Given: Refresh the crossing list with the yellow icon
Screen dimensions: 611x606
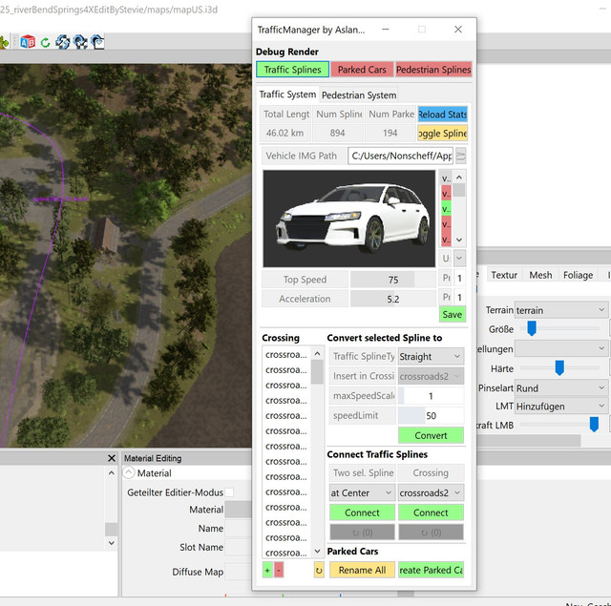Looking at the screenshot, I should 319,570.
